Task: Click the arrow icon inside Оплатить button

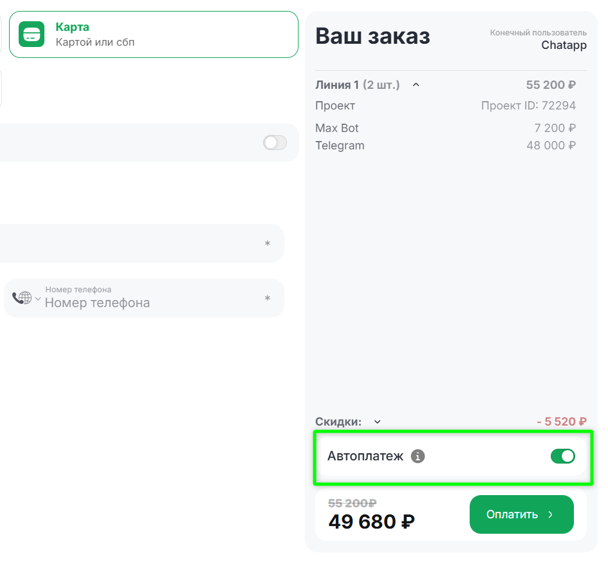Action: [x=550, y=514]
